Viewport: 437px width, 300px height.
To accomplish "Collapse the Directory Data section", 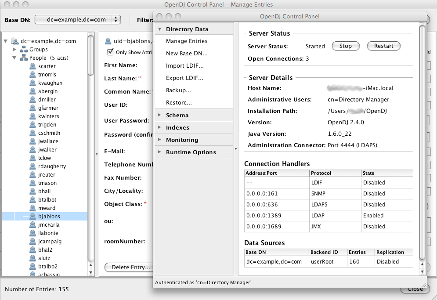I will [160, 29].
